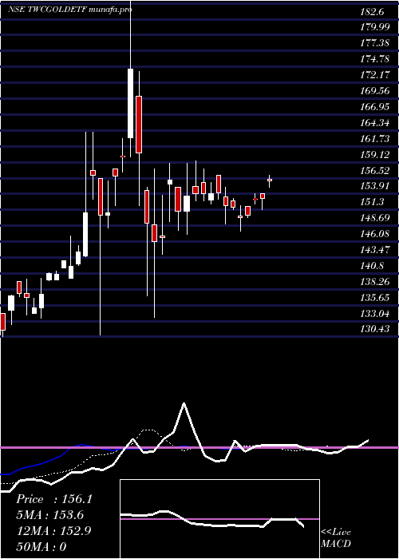Click the 146.08 price axis label

[374, 234]
